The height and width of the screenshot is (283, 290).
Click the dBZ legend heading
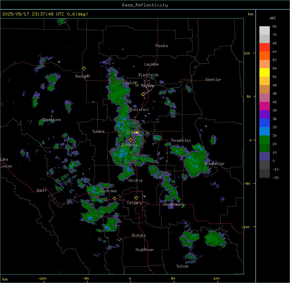click(x=273, y=18)
